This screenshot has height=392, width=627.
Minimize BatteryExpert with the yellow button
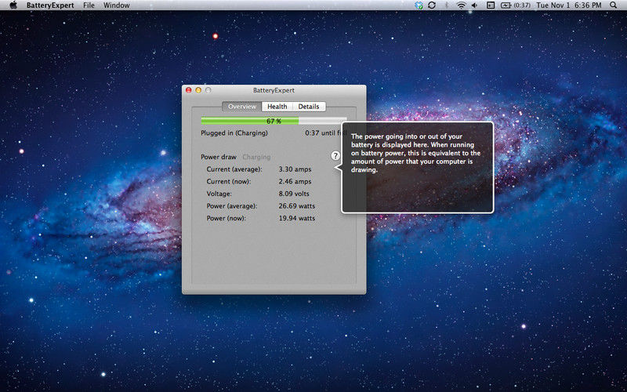tap(198, 90)
